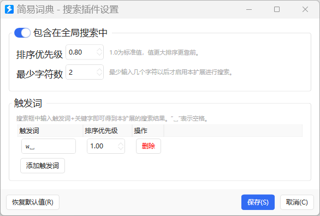320x216 pixels.
Task: Cancel with the 取消(C) button
Action: [x=297, y=202]
